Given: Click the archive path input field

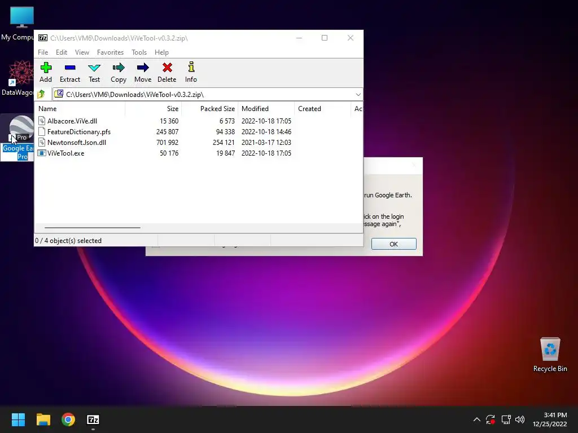Looking at the screenshot, I should pos(208,95).
